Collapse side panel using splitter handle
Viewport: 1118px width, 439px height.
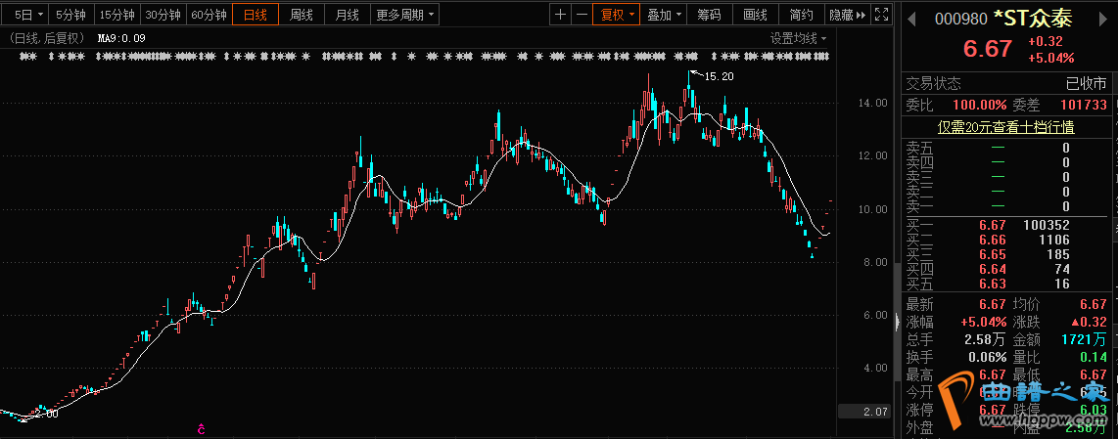pos(898,320)
